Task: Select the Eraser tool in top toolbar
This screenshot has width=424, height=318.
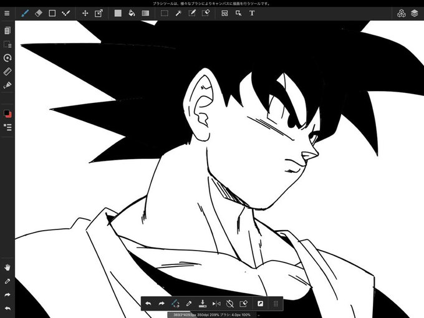Action: click(x=39, y=13)
